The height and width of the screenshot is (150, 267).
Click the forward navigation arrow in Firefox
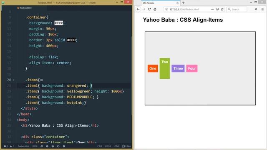144,9
